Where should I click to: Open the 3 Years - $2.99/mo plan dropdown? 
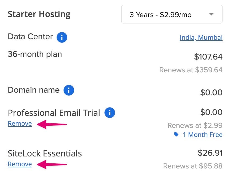(172, 14)
